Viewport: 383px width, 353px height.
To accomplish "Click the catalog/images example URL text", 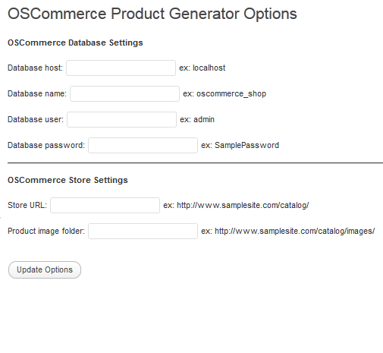I will 288,231.
